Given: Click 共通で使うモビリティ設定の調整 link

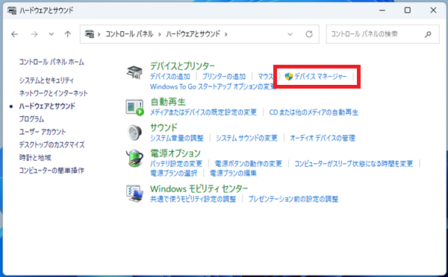Looking at the screenshot, I should tap(193, 199).
